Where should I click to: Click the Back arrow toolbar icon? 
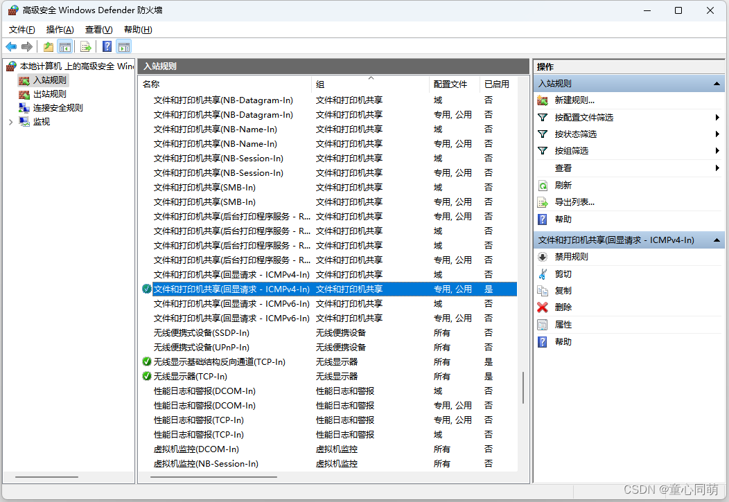pos(11,46)
